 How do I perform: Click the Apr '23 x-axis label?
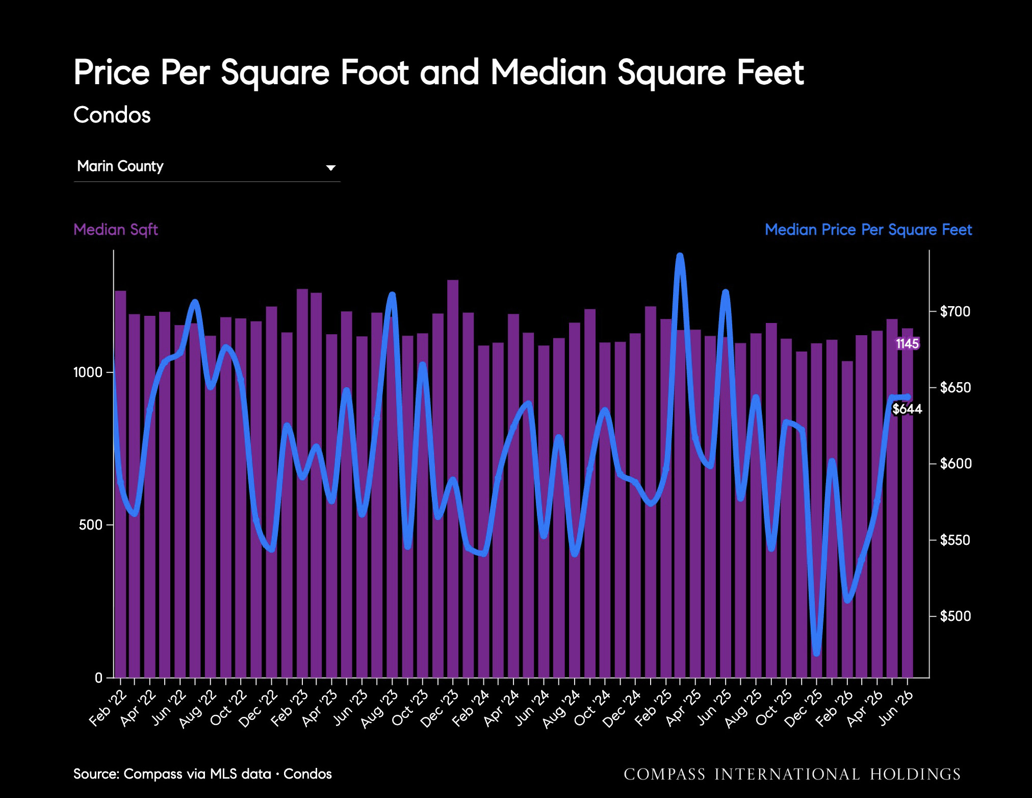(x=320, y=708)
